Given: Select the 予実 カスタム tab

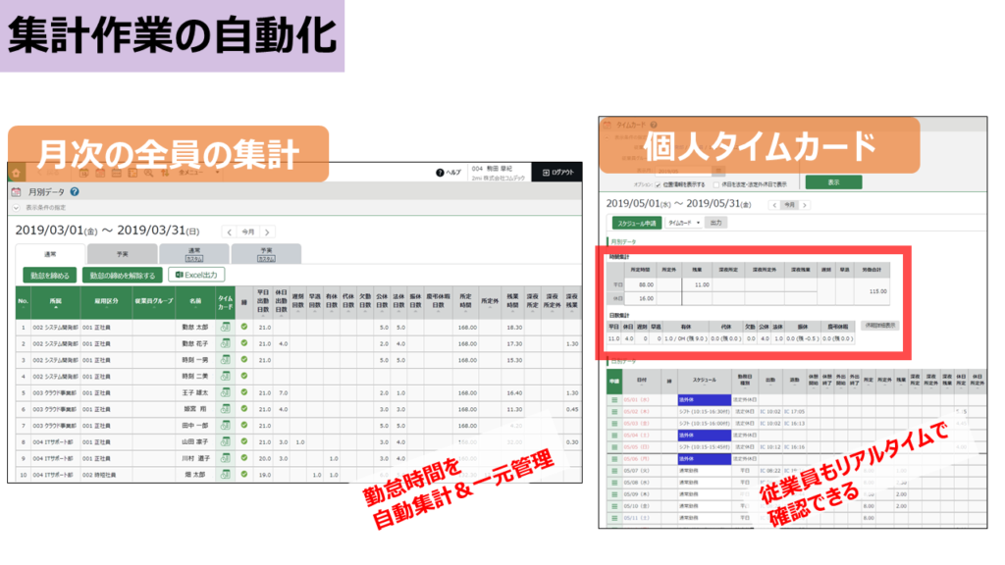Looking at the screenshot, I should [x=266, y=254].
